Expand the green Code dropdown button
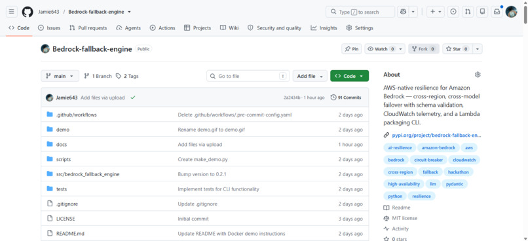Screen dimensions: 528x241 point(350,76)
